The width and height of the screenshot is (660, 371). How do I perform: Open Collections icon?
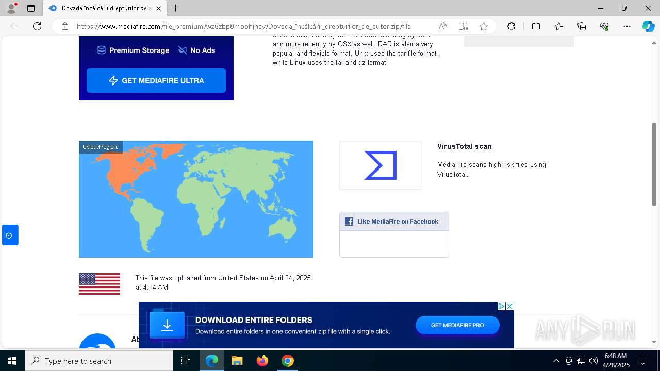[582, 26]
